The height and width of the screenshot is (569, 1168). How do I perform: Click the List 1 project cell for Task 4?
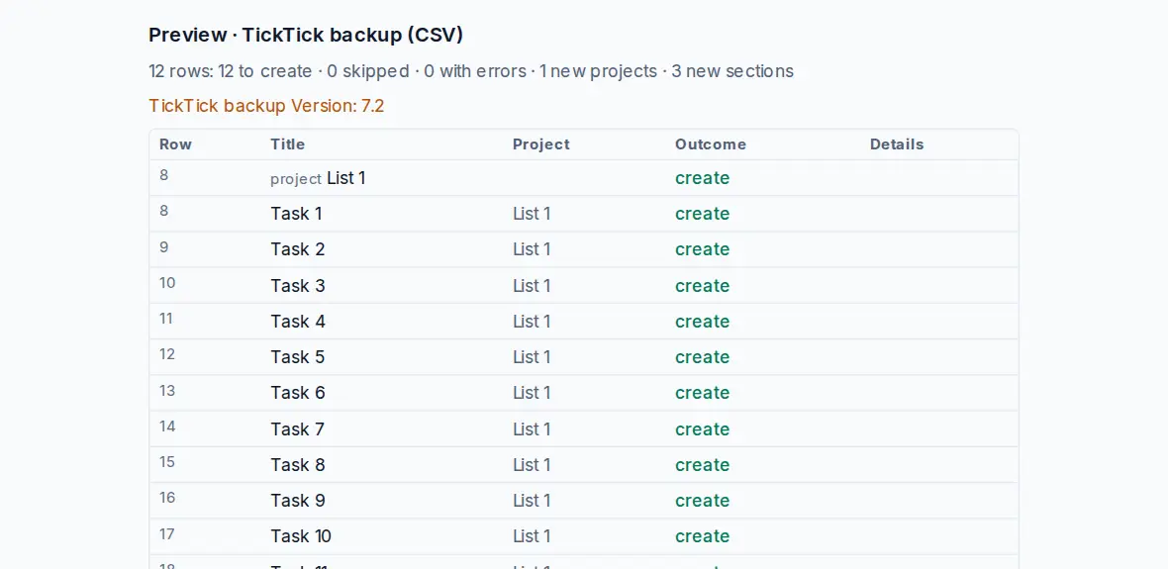click(532, 322)
